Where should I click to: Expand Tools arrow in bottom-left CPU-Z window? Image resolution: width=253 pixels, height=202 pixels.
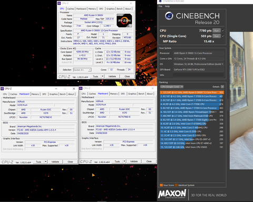pyautogui.click(x=46, y=162)
